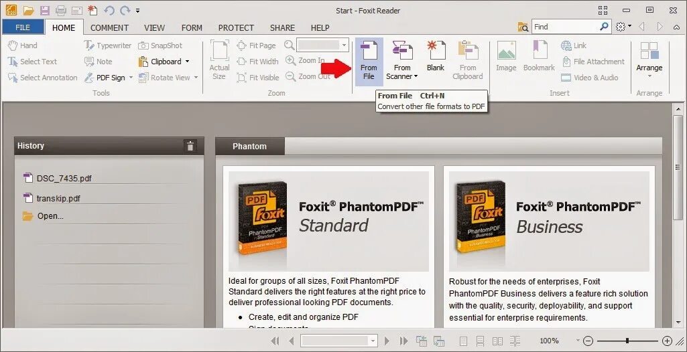Viewport: 687px width, 352px height.
Task: Click the PDF Sign tool
Action: tap(105, 78)
